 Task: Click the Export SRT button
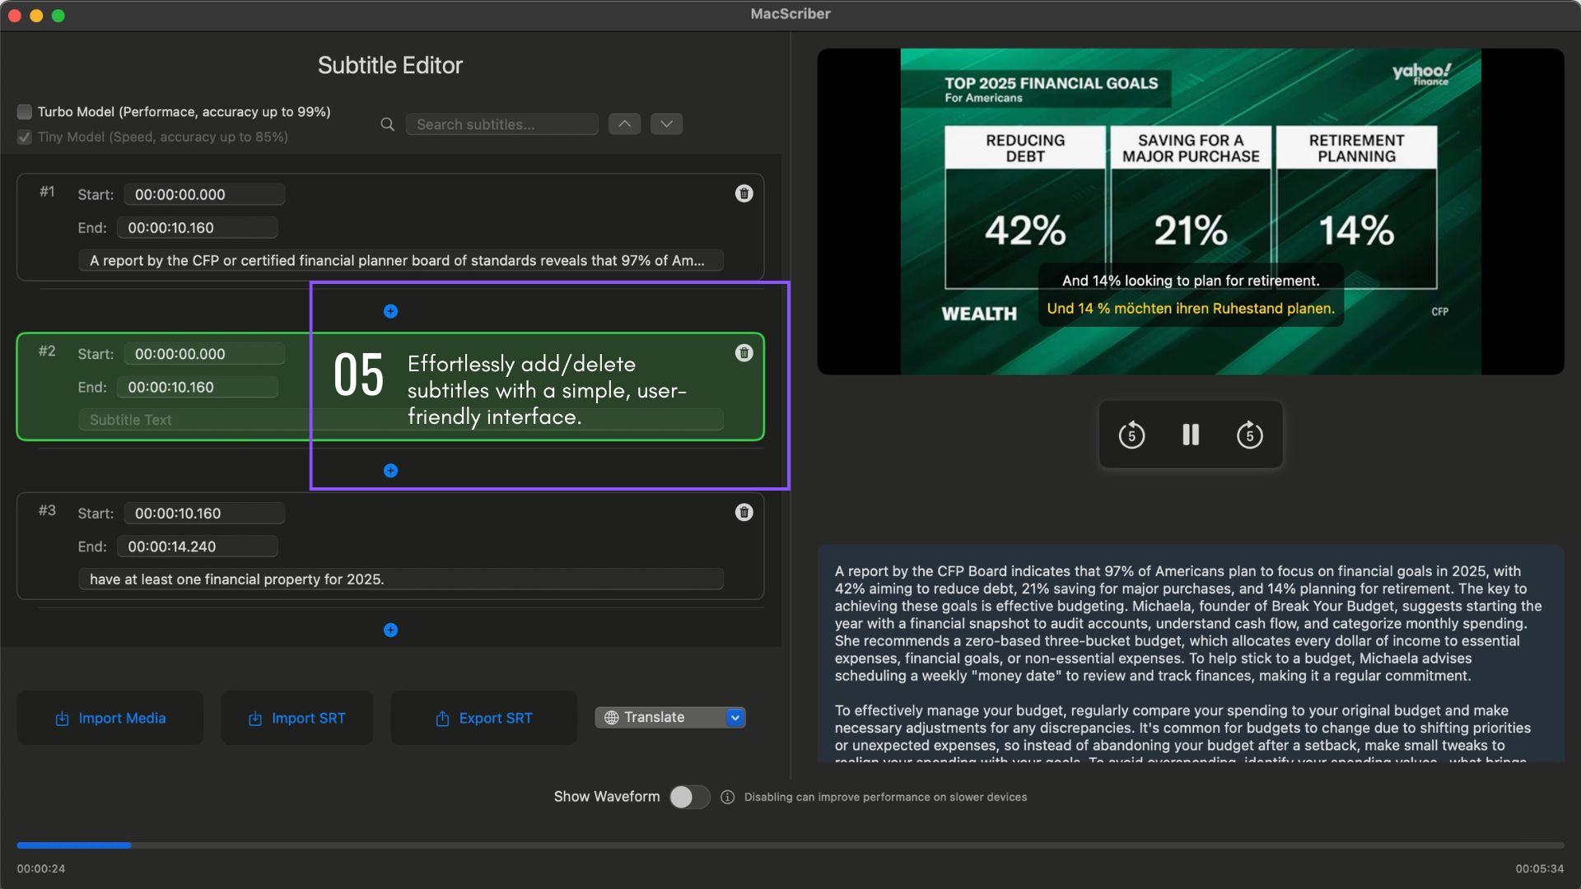[x=483, y=718]
